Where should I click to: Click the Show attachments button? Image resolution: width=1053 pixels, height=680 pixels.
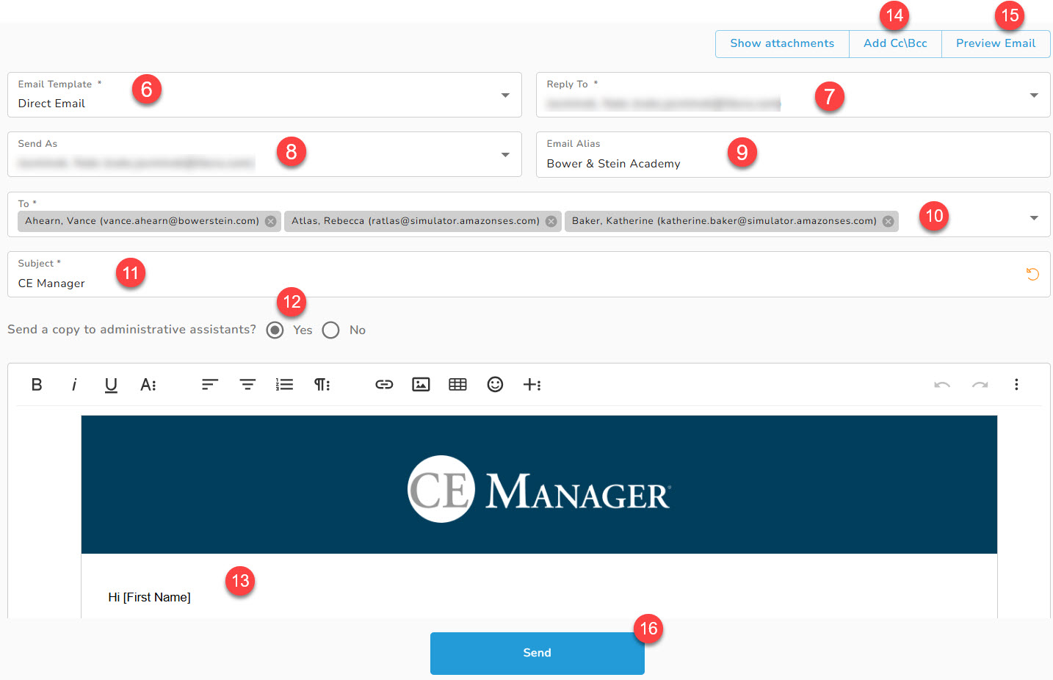pos(782,43)
